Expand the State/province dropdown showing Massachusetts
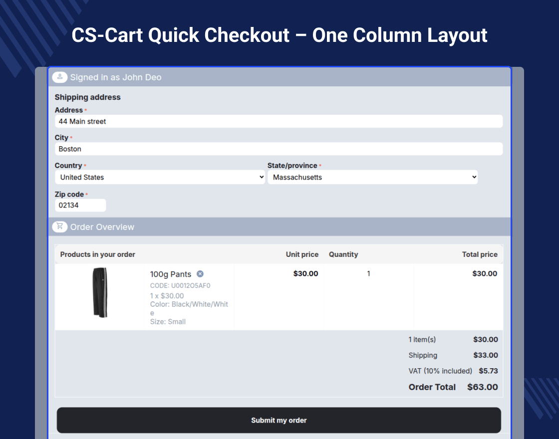Viewport: 559px width, 439px height. click(x=372, y=177)
